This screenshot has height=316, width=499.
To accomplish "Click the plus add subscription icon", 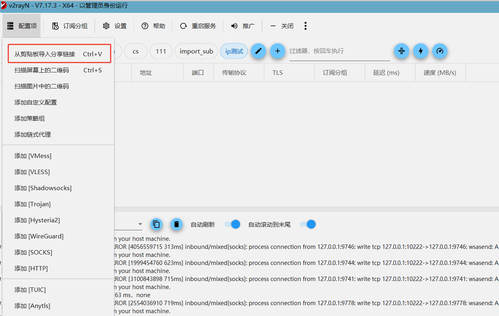I will tap(277, 51).
